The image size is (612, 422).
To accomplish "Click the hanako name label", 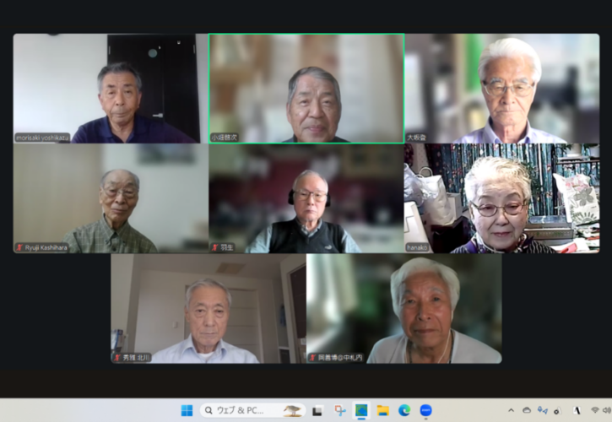I will 420,247.
